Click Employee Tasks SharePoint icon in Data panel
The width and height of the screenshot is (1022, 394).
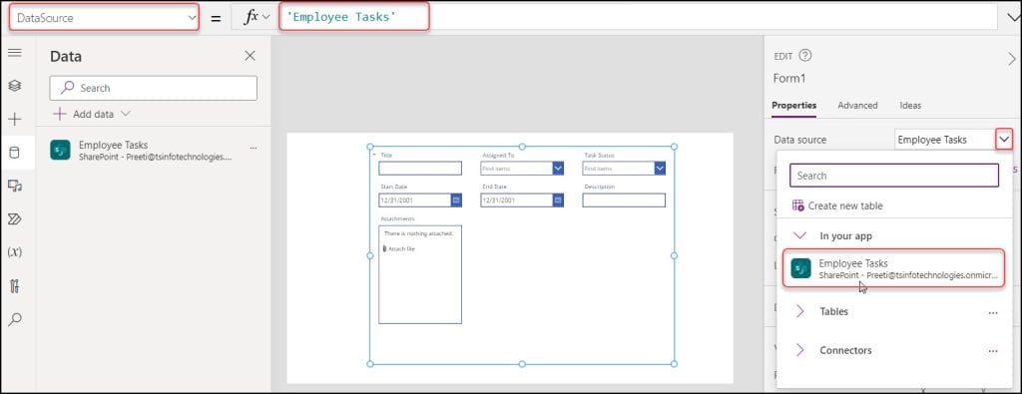tap(60, 150)
